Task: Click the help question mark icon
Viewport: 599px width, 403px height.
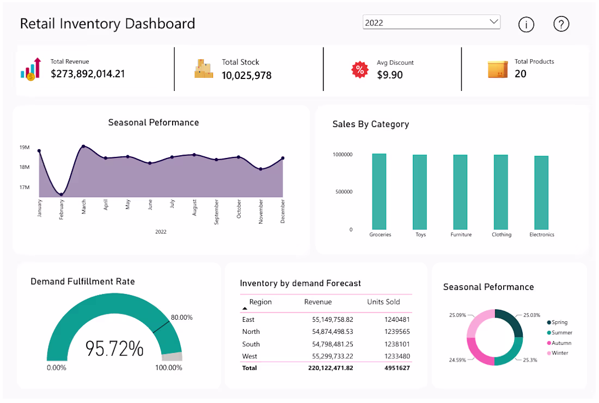Action: [561, 24]
